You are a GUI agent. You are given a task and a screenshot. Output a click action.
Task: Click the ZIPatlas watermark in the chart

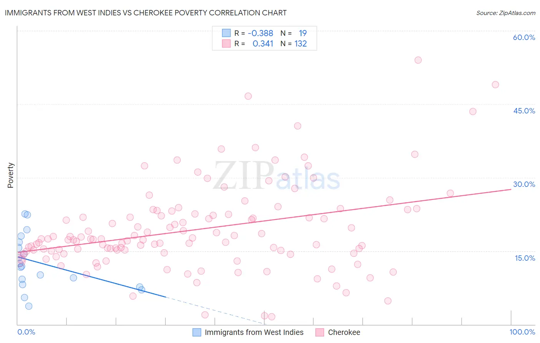[277, 176]
